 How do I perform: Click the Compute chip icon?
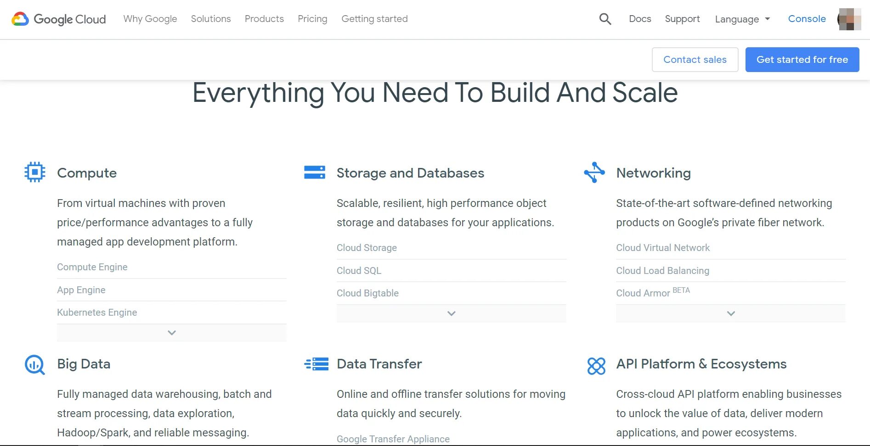tap(35, 172)
